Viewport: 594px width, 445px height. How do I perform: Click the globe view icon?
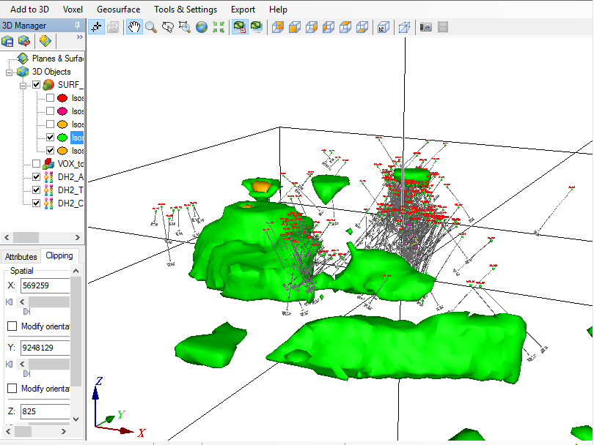(202, 27)
